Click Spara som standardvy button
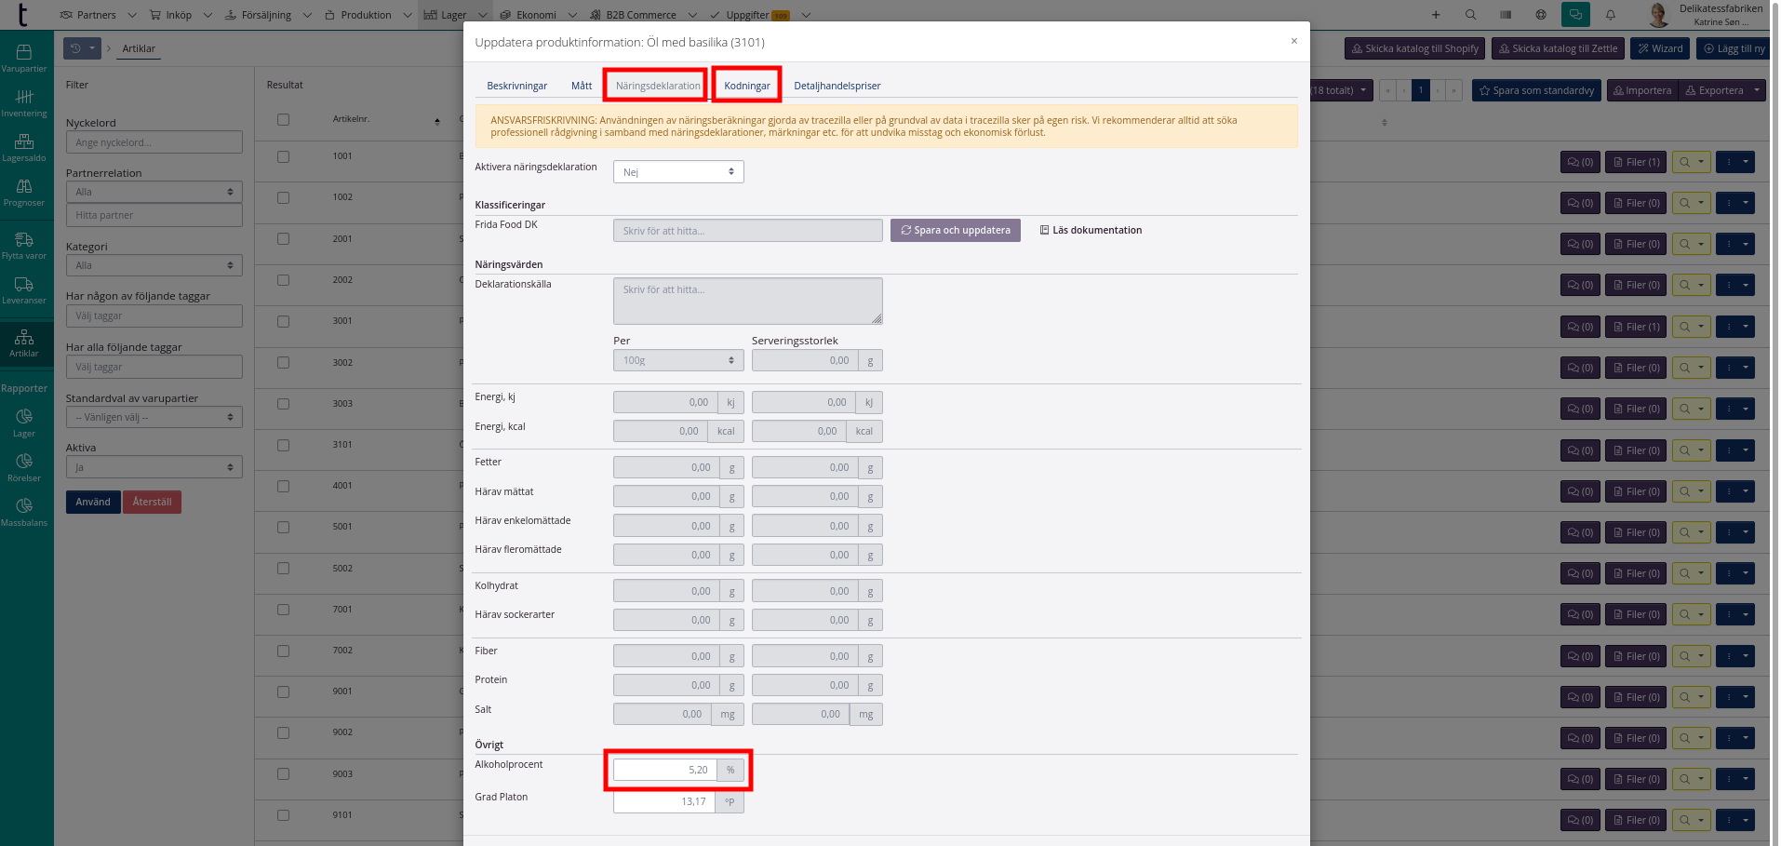The height and width of the screenshot is (846, 1781). 1536,90
